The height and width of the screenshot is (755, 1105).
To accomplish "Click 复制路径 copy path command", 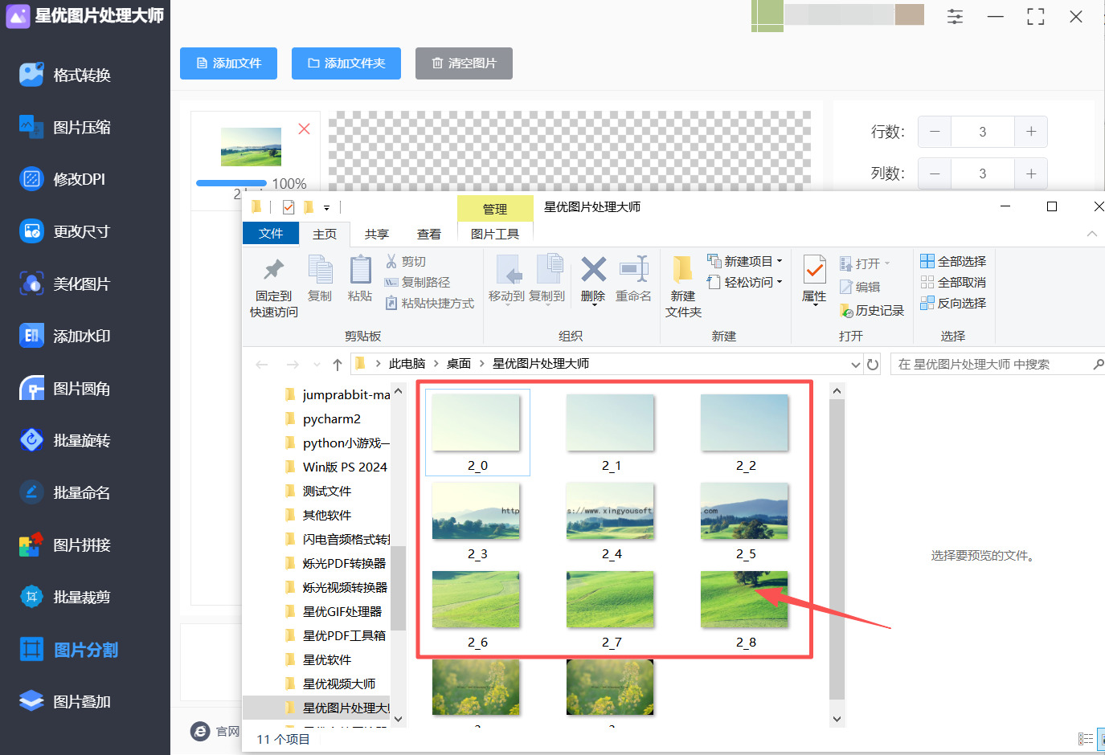I will coord(417,282).
